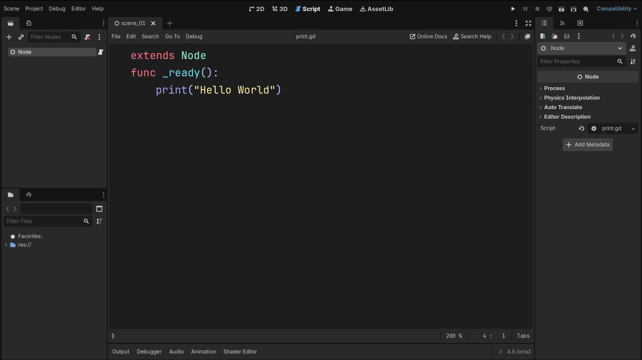Image resolution: width=642 pixels, height=360 pixels.
Task: Click the Remote Deploy icon
Action: [549, 9]
